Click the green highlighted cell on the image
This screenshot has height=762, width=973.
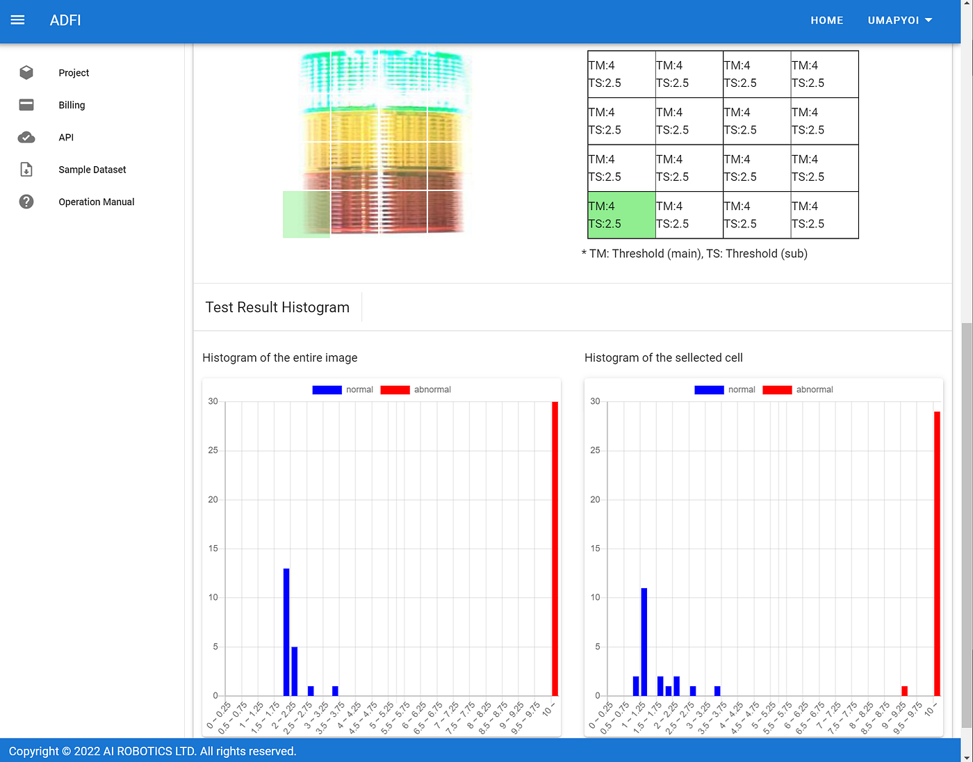306,215
